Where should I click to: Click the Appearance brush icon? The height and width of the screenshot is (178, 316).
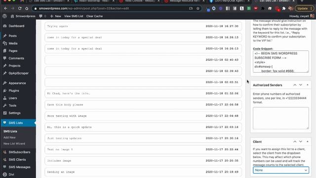[5, 83]
